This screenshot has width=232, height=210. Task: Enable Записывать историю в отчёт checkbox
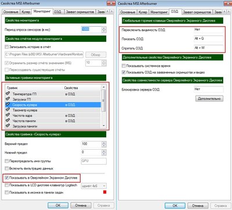point(7,47)
